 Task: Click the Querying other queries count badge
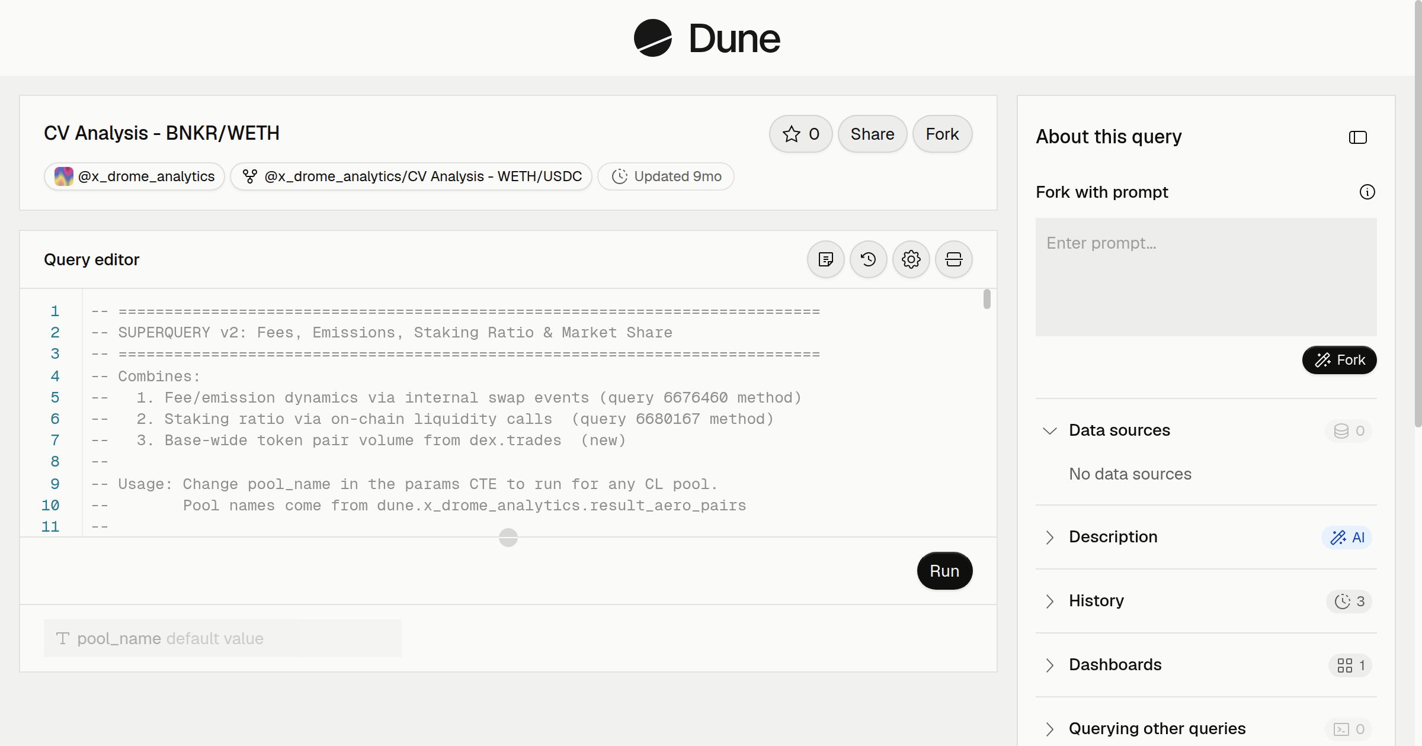tap(1349, 729)
